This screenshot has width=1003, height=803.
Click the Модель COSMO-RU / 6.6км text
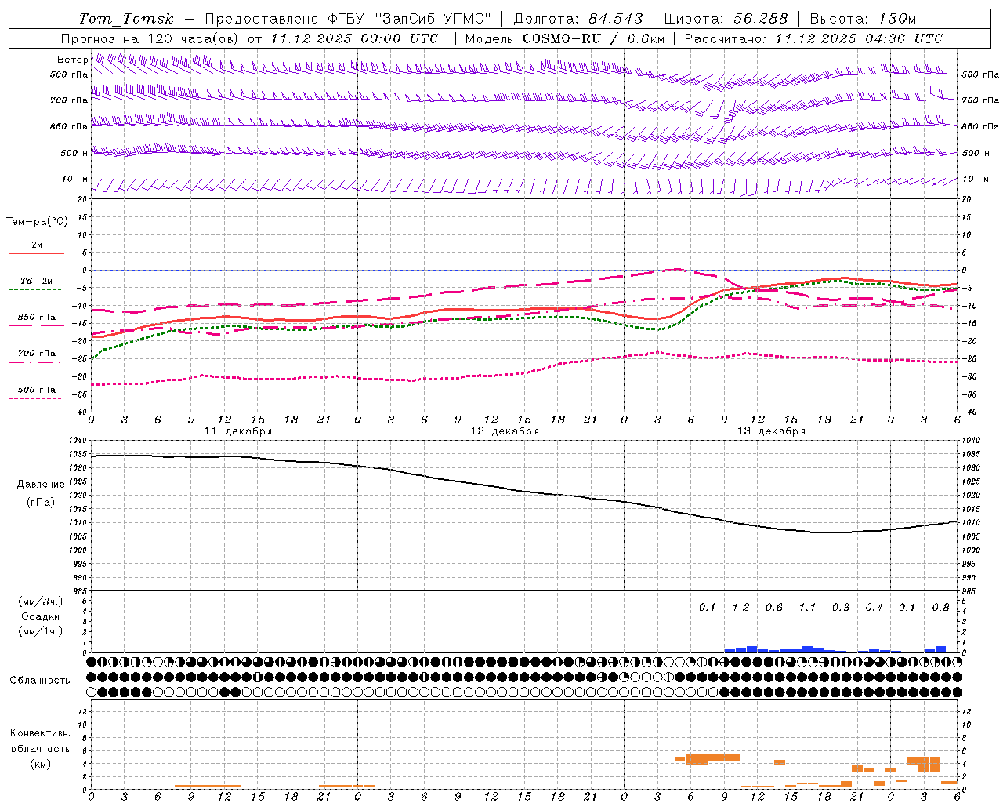click(564, 38)
